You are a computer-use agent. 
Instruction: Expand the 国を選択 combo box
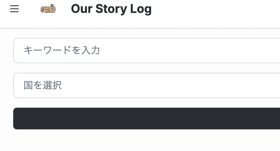[x=147, y=85]
